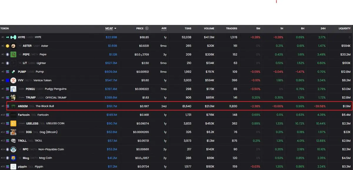Click the Solana chain icon in PUMP row
This screenshot has width=353, height=170.
point(8,72)
